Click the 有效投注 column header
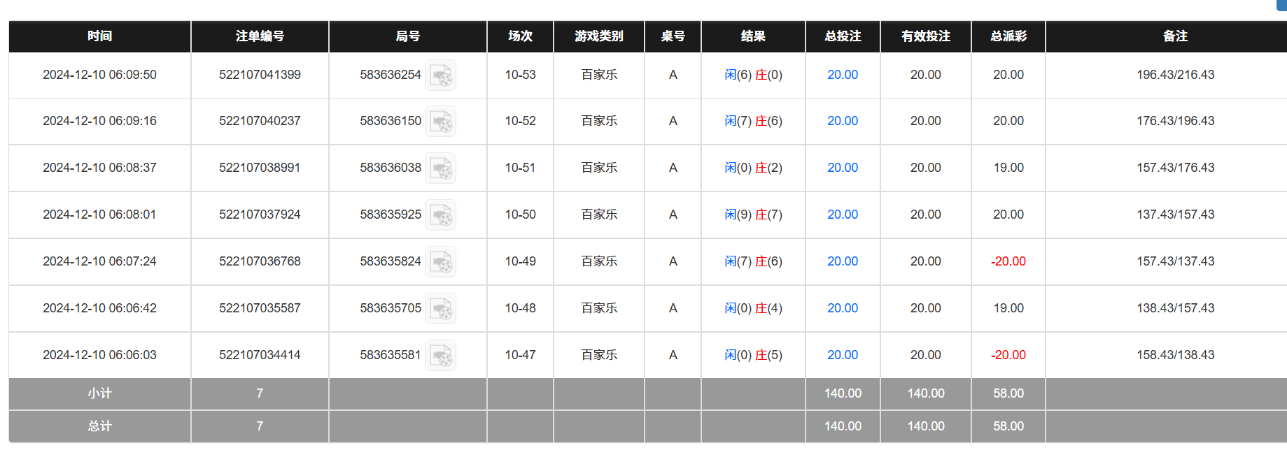Viewport: 1287px width, 450px height. pos(925,36)
